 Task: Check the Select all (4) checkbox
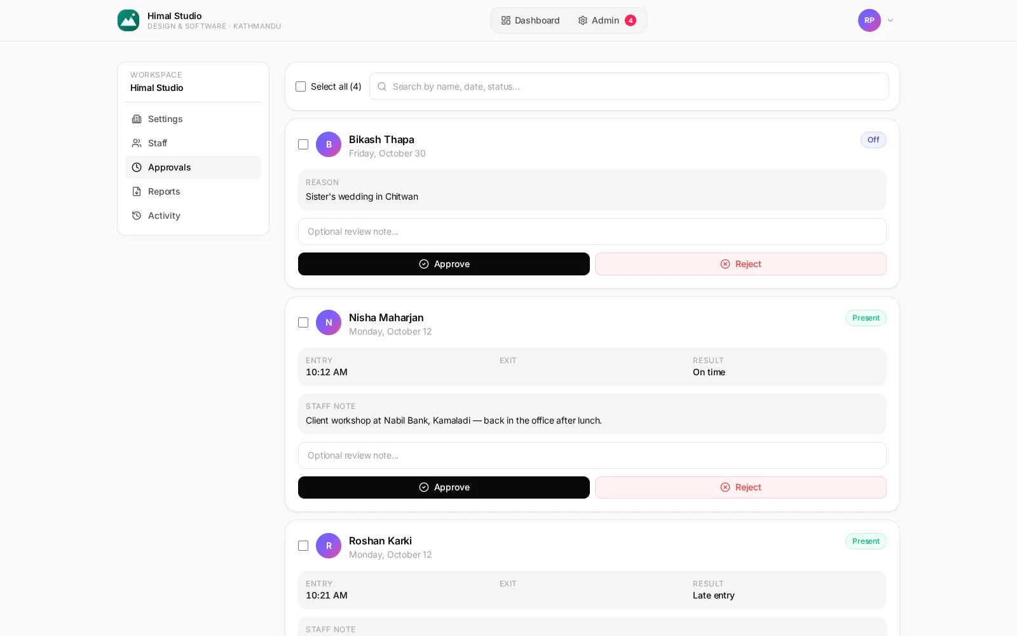tap(301, 86)
